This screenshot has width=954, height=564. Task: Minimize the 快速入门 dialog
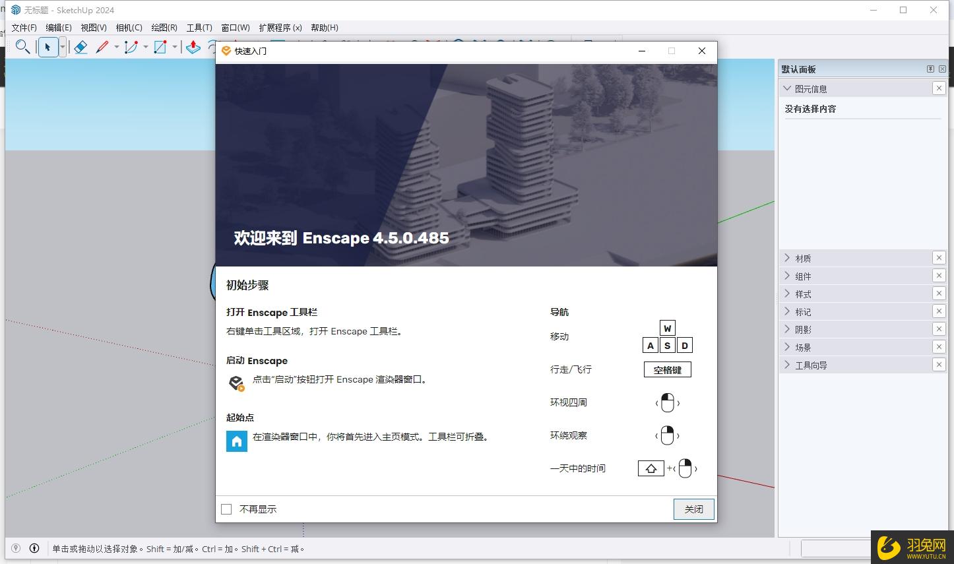click(x=641, y=51)
